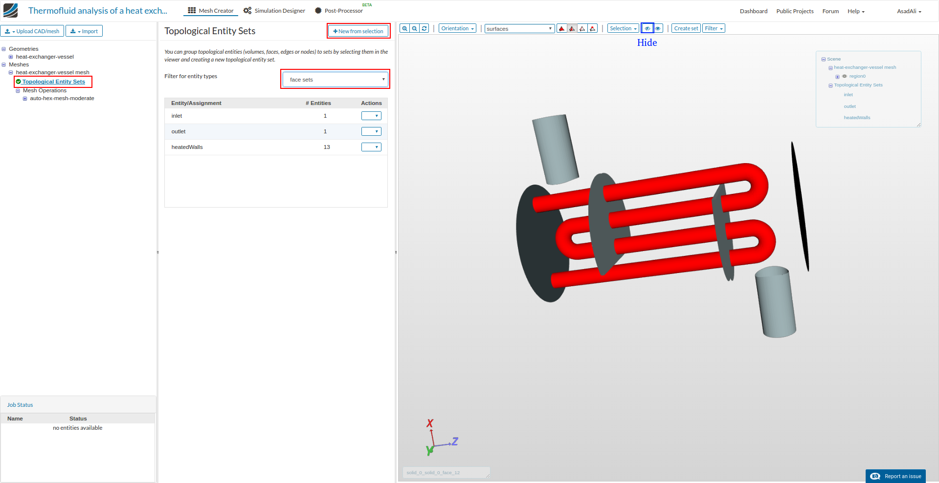Toggle region0 visibility in scene tree
This screenshot has width=939, height=483.
pos(844,76)
